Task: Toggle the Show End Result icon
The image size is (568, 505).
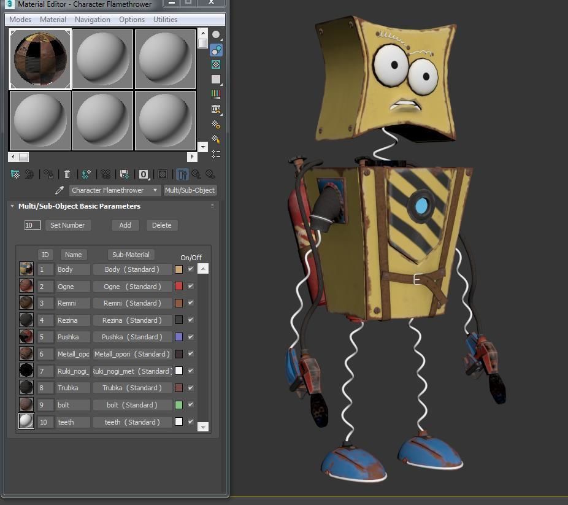Action: pyautogui.click(x=182, y=175)
